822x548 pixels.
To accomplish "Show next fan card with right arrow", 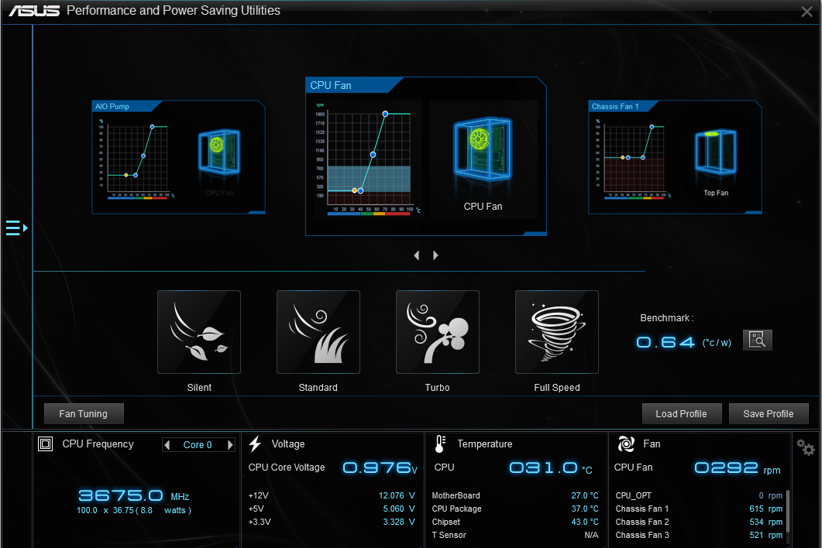I will (x=435, y=255).
